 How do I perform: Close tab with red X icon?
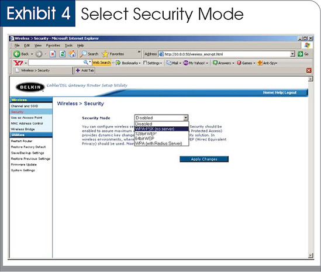coord(309,70)
